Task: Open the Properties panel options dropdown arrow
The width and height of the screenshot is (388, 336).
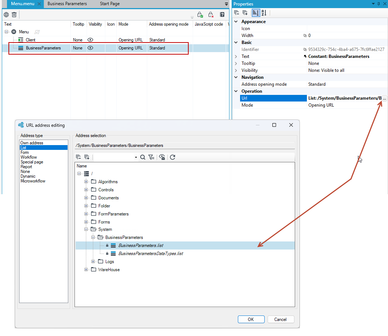Action: (x=373, y=4)
